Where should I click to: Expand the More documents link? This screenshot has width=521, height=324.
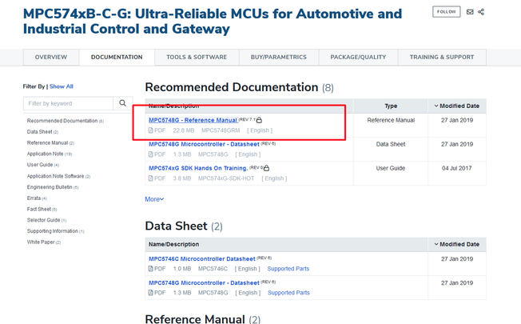[154, 198]
